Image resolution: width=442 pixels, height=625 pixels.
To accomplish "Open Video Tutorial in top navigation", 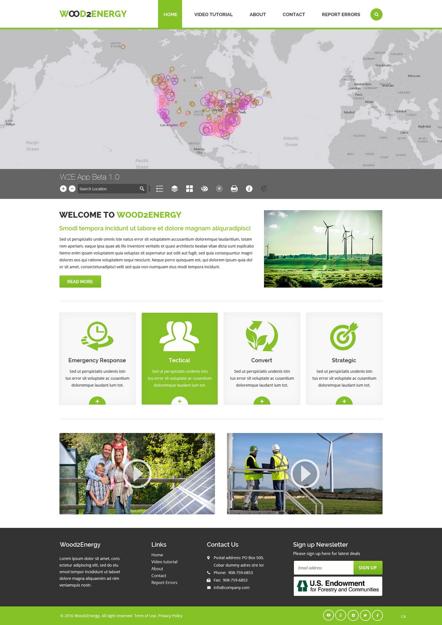I will [214, 15].
